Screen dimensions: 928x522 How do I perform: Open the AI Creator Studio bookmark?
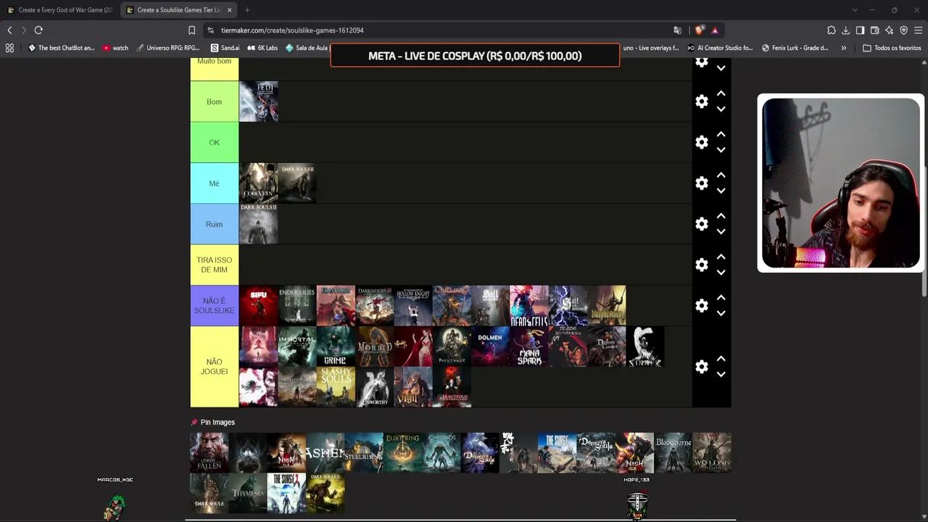tap(719, 48)
